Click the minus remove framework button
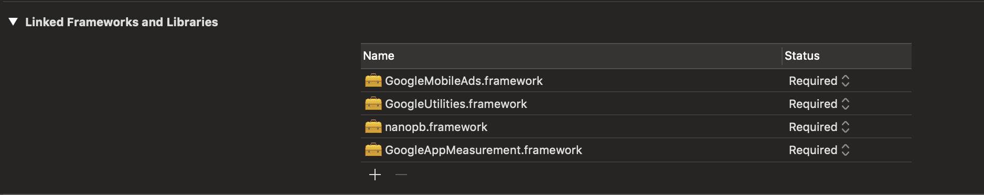The width and height of the screenshot is (984, 195). 401,175
